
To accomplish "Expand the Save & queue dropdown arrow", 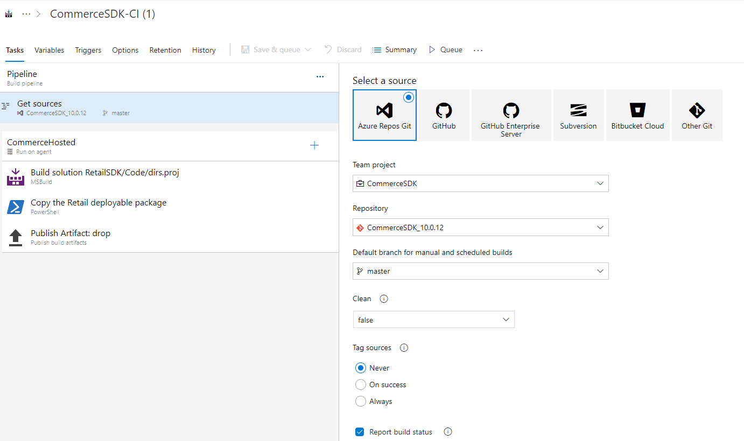I will (308, 49).
